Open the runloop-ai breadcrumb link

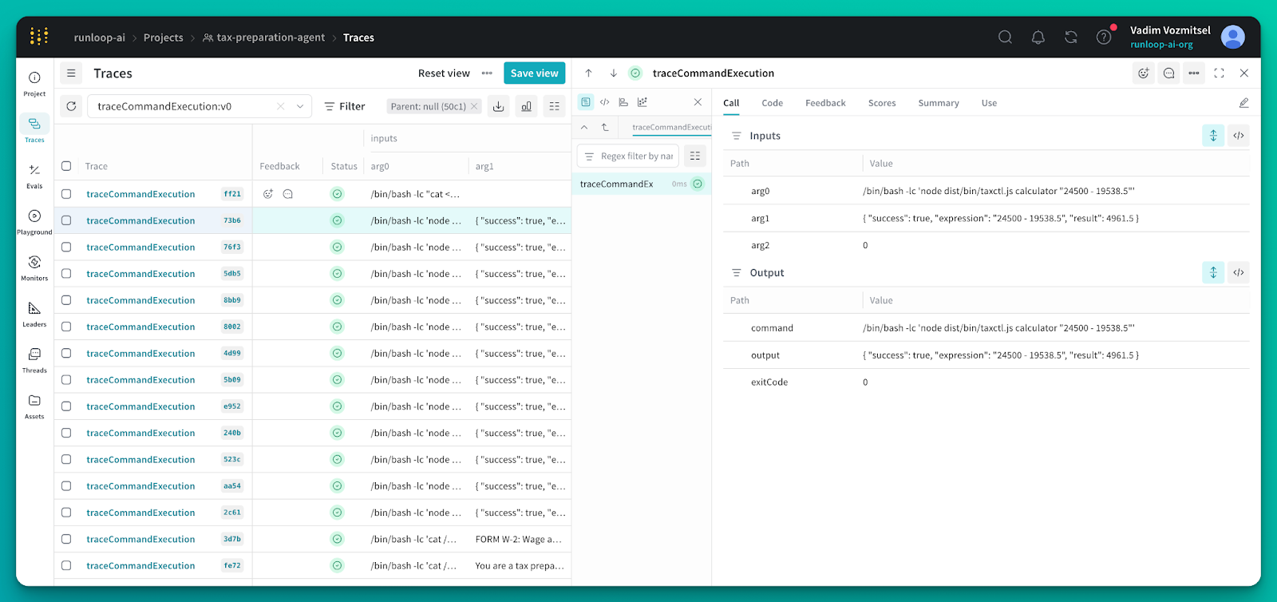(x=100, y=38)
